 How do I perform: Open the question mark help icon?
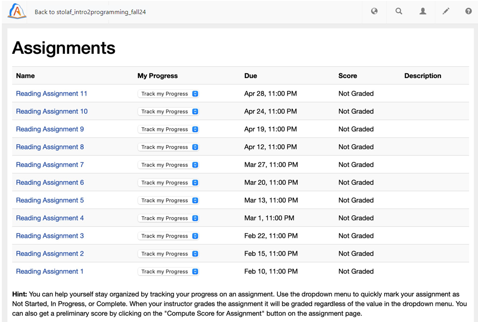tap(468, 11)
